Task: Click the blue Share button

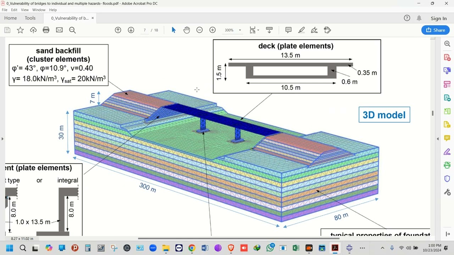Action: (x=436, y=30)
